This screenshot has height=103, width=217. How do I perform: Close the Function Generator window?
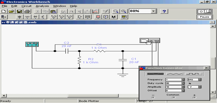[206, 68]
